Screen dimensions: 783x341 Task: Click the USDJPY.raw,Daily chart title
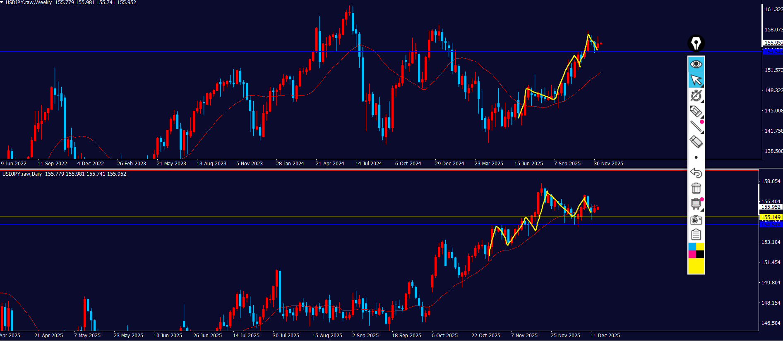click(x=22, y=174)
